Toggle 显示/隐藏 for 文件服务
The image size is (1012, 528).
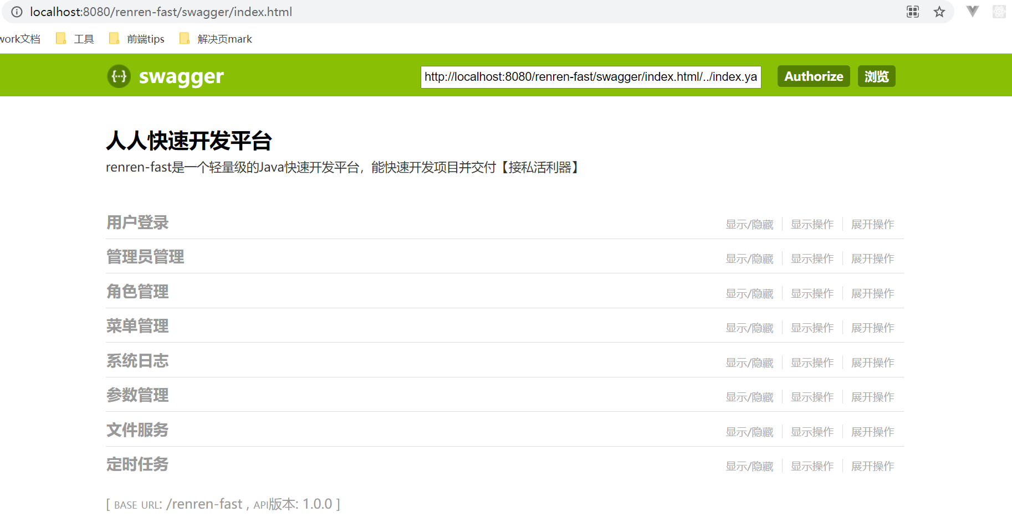tap(750, 432)
